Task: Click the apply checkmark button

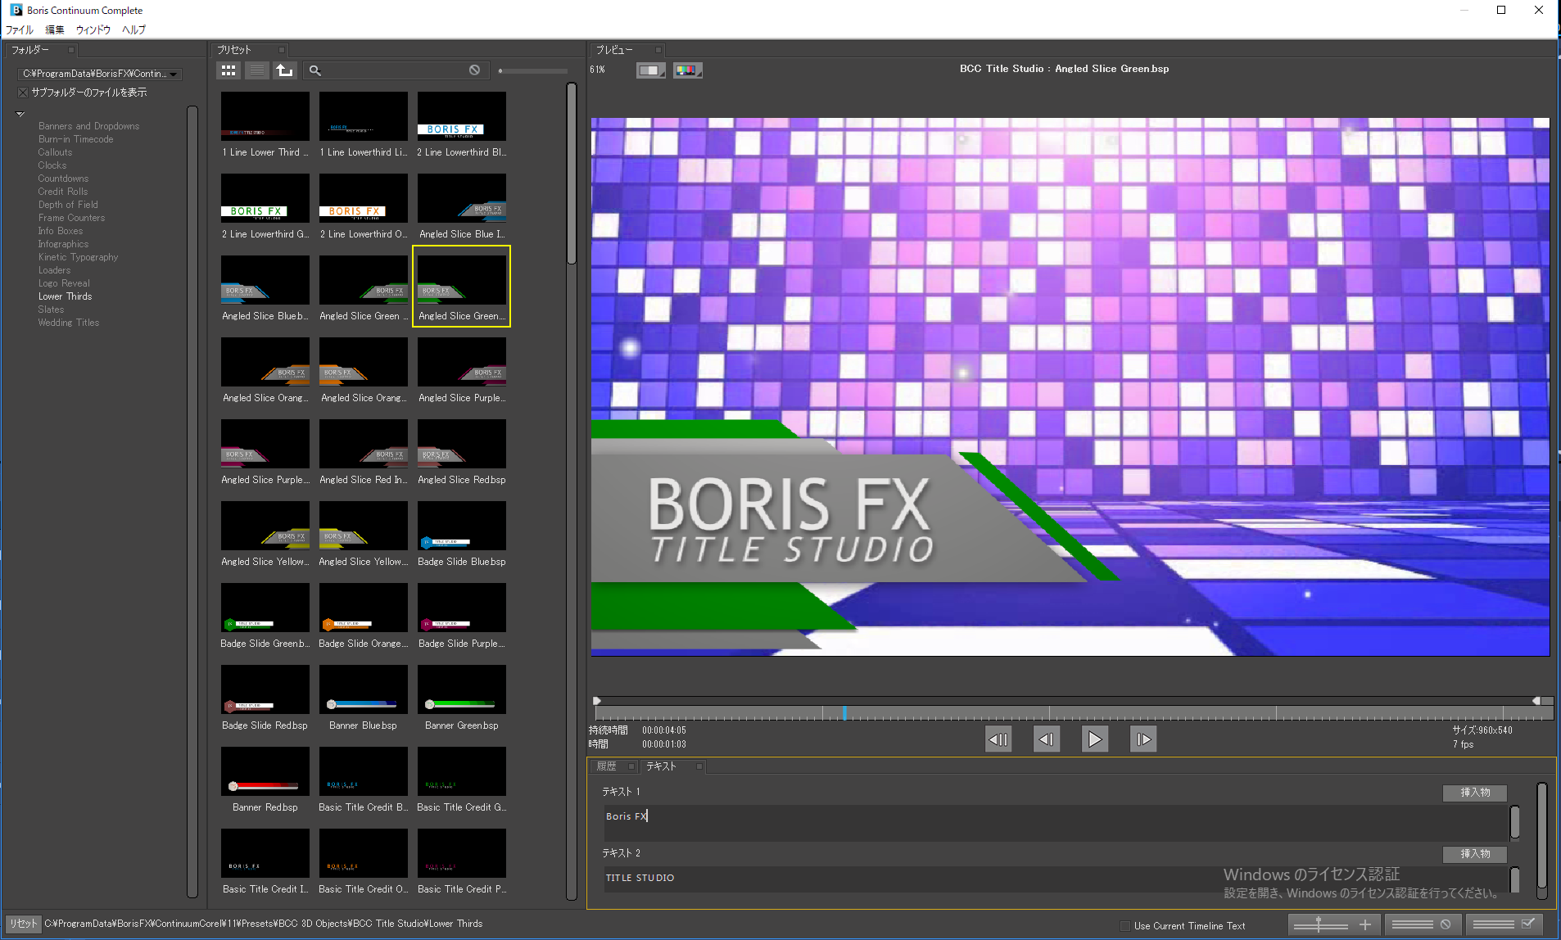Action: point(1504,925)
